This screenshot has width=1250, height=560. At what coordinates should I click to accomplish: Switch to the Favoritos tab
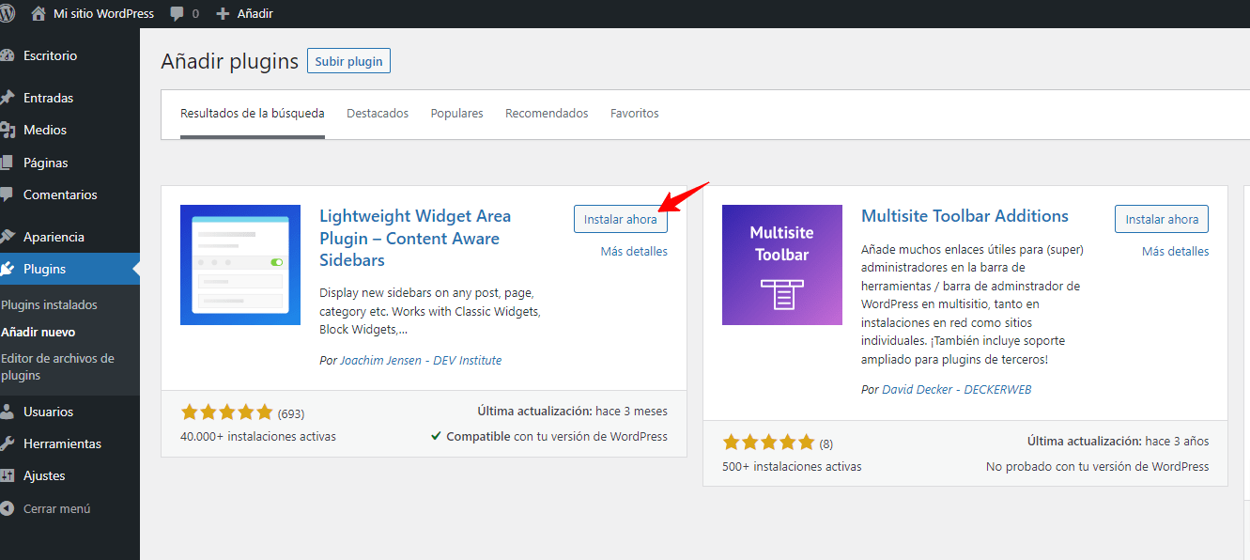point(634,113)
